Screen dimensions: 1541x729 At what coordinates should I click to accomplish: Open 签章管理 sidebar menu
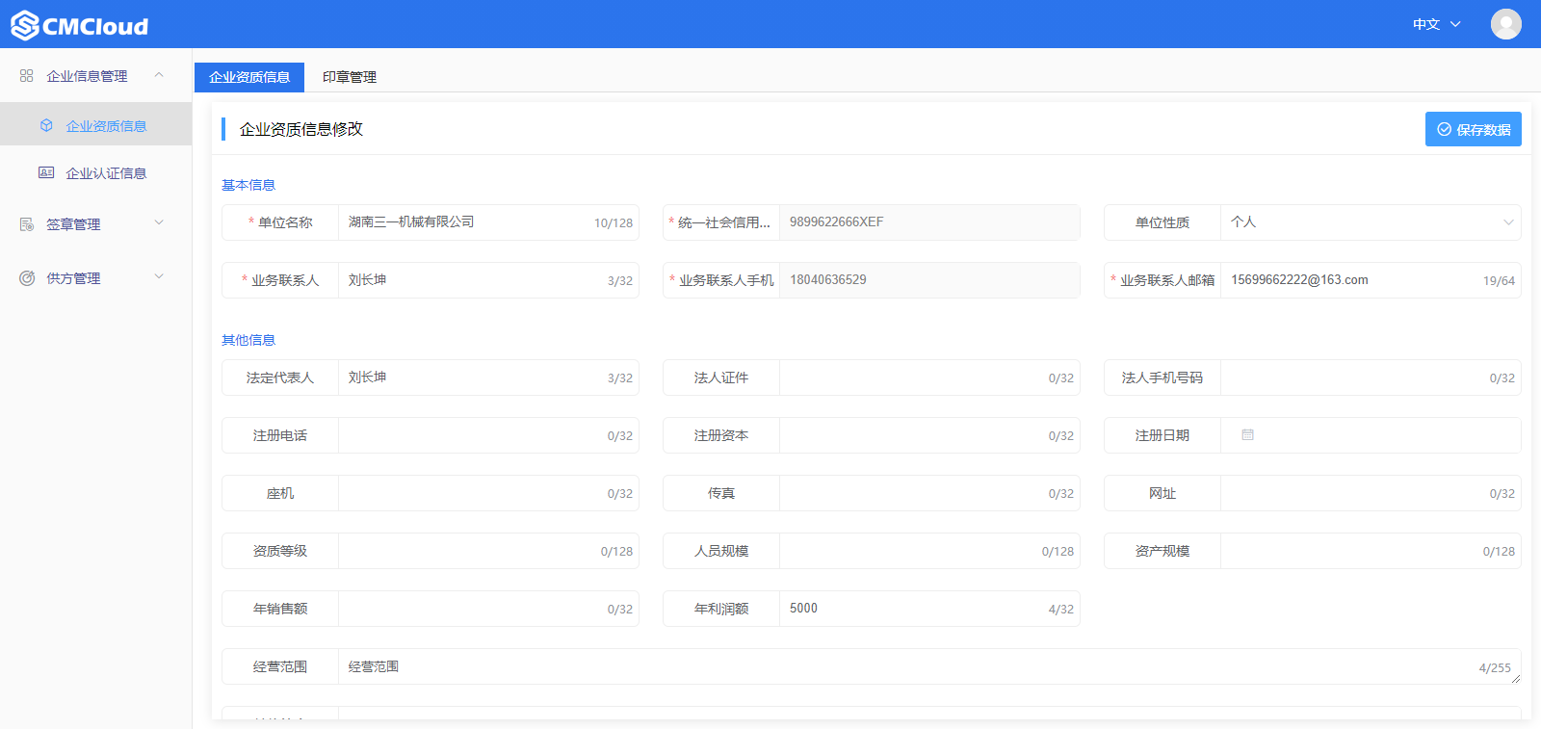tap(96, 224)
